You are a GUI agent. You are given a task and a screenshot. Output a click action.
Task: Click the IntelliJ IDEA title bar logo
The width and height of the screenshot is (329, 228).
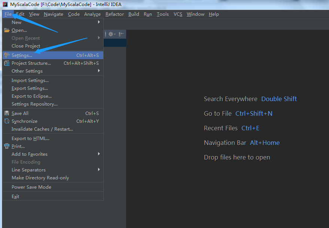point(5,4)
